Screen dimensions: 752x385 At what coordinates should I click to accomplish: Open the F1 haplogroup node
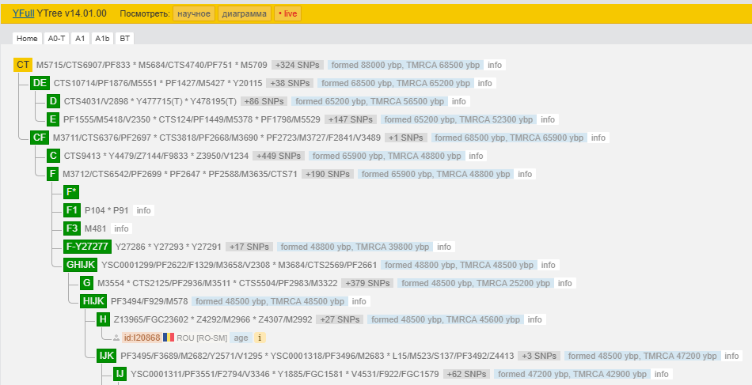[x=72, y=211]
